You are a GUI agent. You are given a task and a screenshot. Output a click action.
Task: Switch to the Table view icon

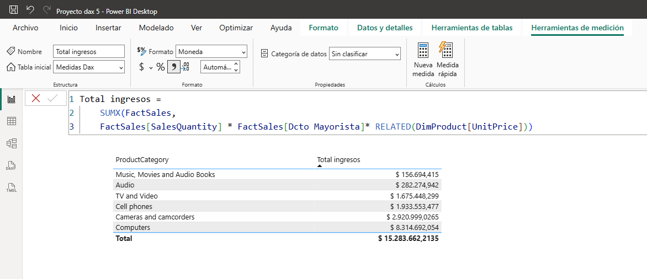click(11, 121)
